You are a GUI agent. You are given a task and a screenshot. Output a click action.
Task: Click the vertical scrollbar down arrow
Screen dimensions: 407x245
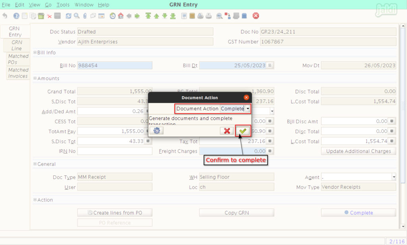click(x=403, y=227)
